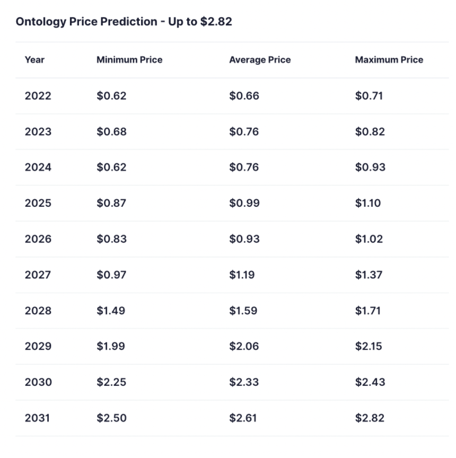Select the 2025 average price $0.99
The image size is (456, 458).
(244, 203)
